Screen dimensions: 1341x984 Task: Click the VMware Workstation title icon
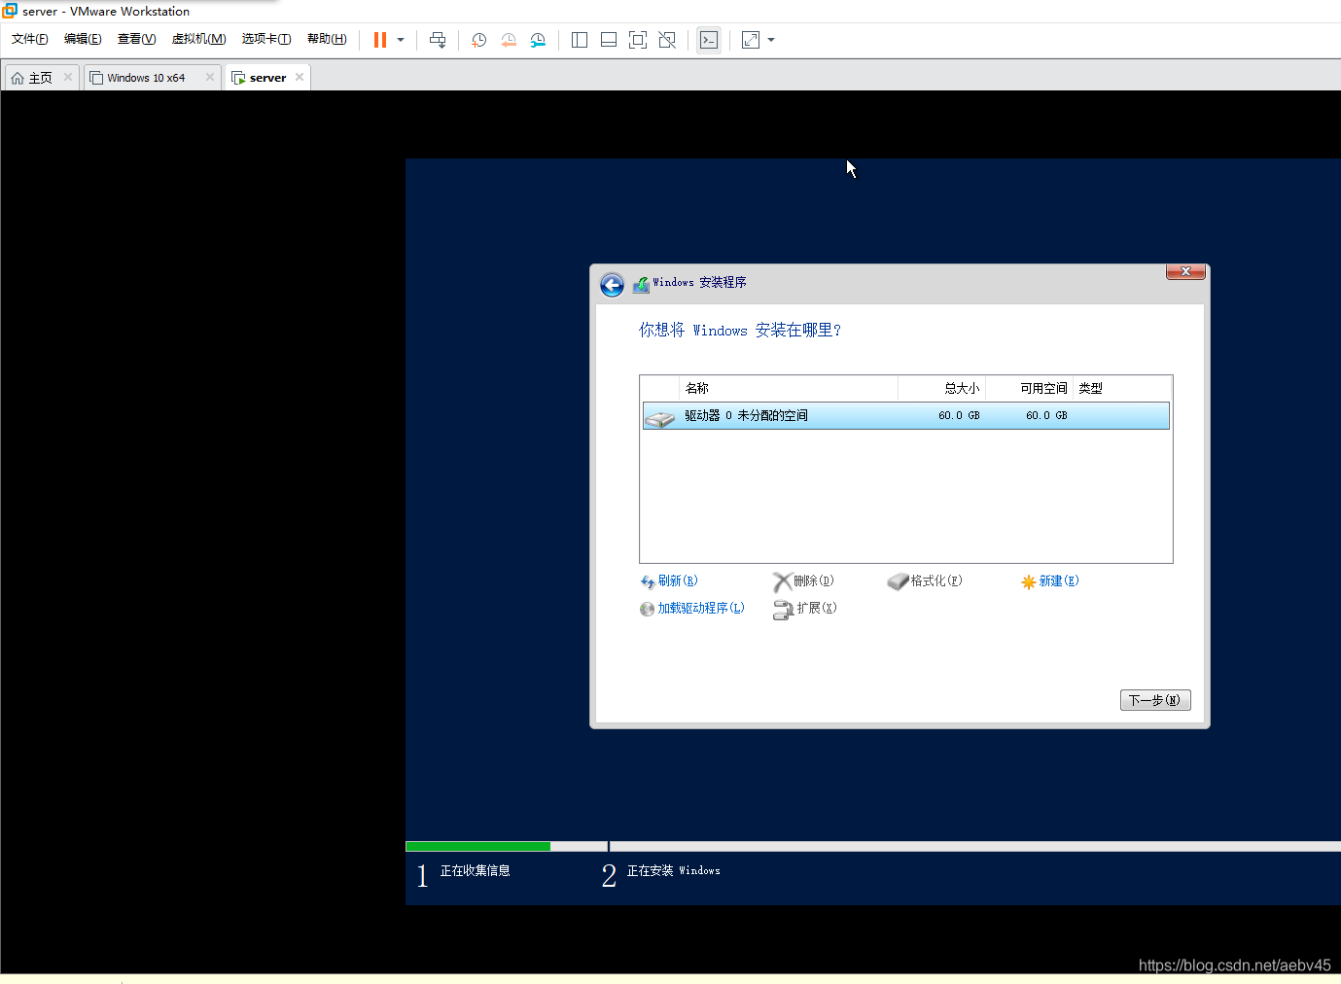pyautogui.click(x=10, y=11)
